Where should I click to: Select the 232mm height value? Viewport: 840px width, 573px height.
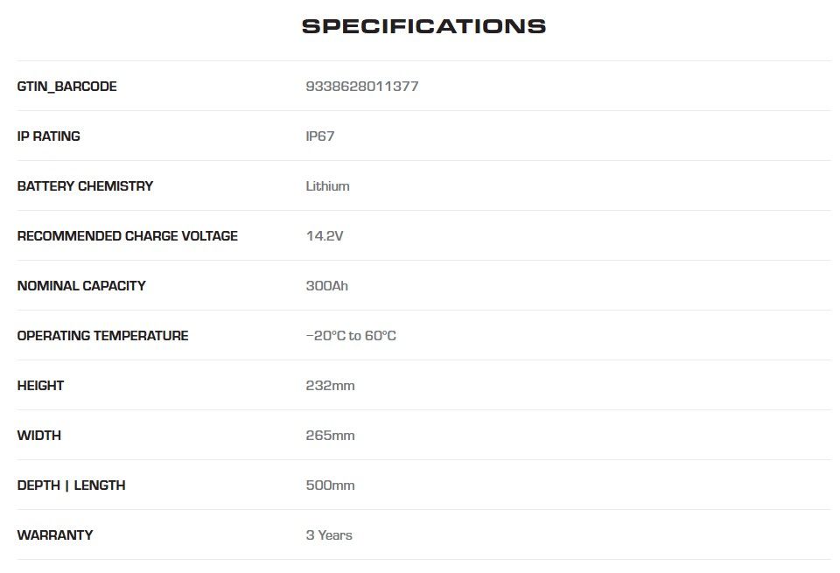[330, 386]
